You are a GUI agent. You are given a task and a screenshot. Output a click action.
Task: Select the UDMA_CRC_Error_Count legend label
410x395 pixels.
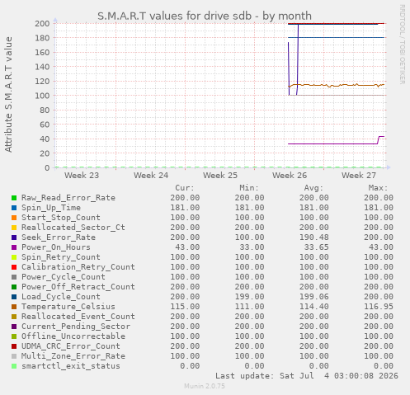coord(71,346)
